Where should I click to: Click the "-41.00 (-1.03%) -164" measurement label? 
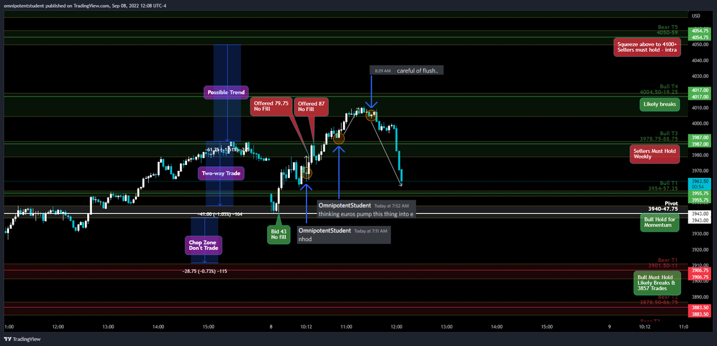coord(220,213)
